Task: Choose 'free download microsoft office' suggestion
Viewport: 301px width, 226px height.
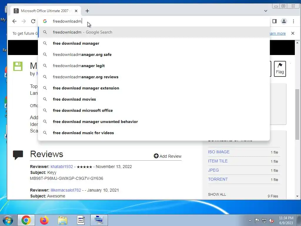Action: tap(154, 111)
